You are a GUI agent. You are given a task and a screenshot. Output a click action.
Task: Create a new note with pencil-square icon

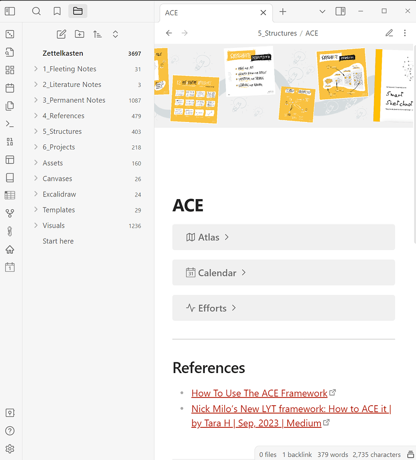(61, 34)
